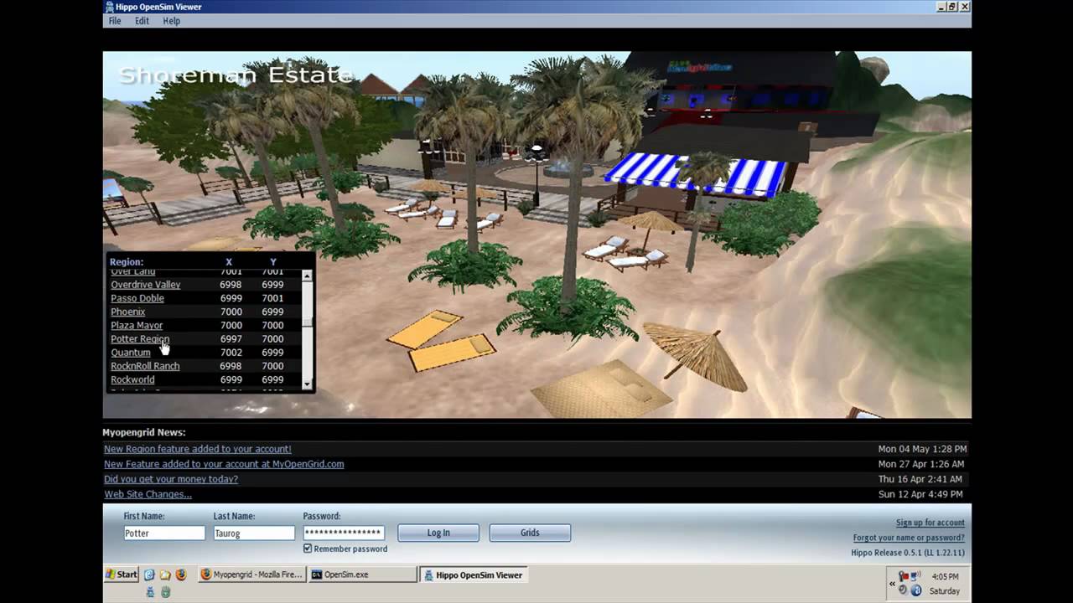The width and height of the screenshot is (1073, 603).
Task: Open the Edit menu
Action: (x=142, y=21)
